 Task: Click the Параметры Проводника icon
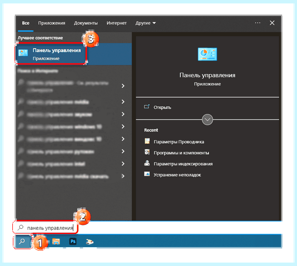pyautogui.click(x=147, y=141)
